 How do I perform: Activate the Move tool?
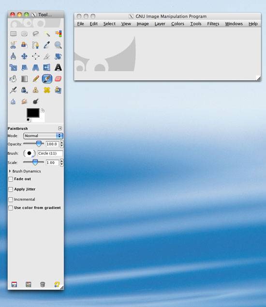tap(24, 56)
